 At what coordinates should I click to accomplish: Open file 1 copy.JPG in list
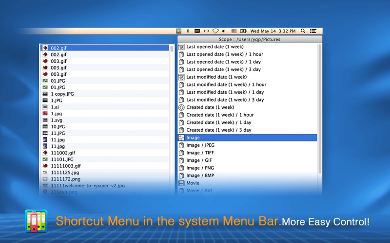[x=62, y=94]
